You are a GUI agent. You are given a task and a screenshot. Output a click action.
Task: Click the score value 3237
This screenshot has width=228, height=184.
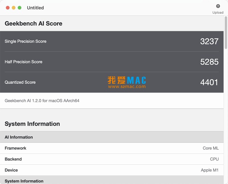209,41
